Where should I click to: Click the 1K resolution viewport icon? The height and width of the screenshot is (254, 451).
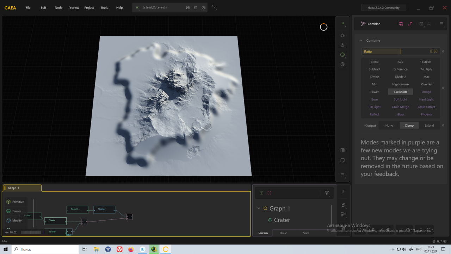click(x=342, y=23)
